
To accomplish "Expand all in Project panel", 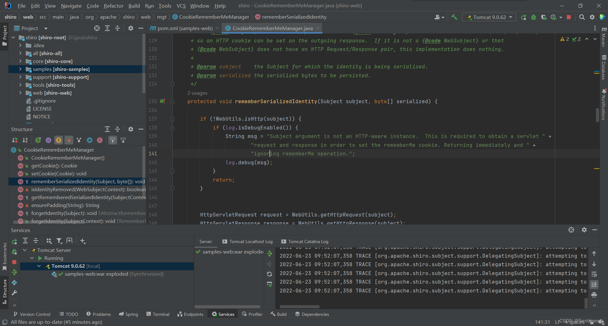I will [107, 28].
